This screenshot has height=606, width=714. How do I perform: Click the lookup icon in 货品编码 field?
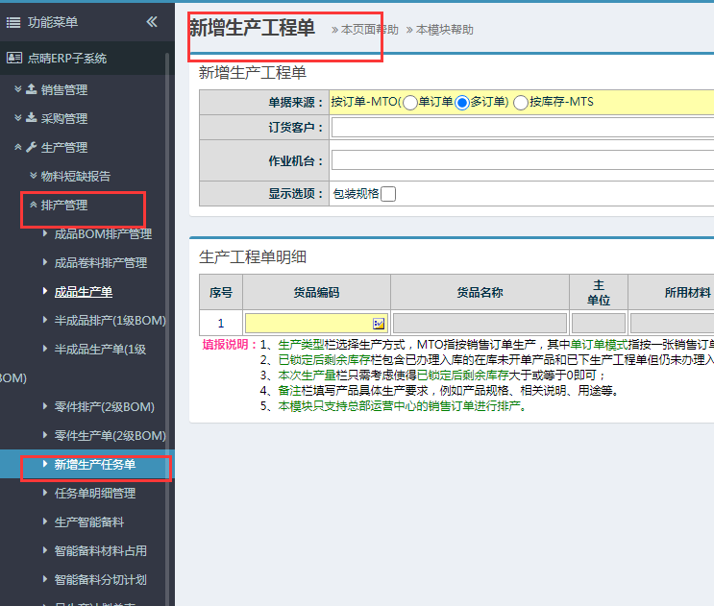tap(379, 324)
